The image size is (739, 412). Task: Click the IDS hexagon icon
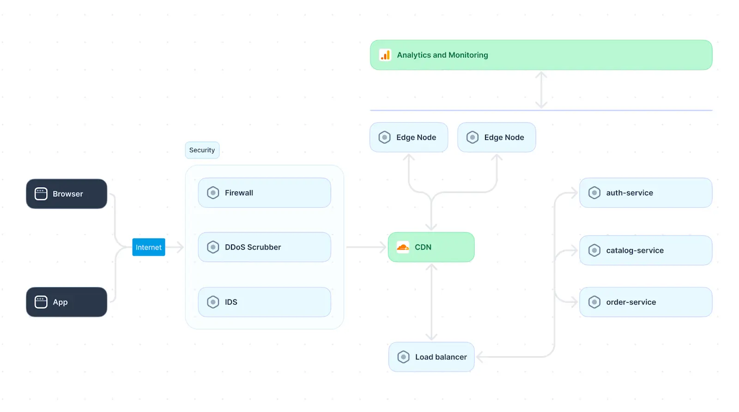click(x=213, y=302)
